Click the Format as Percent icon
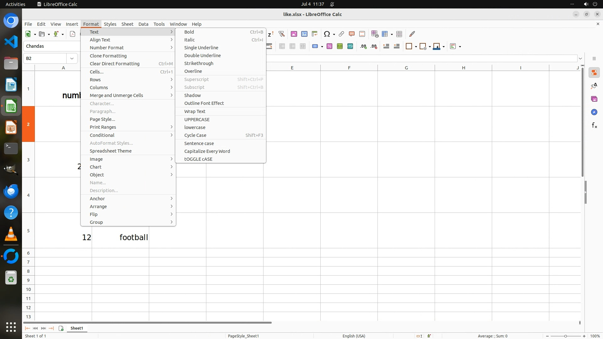The height and width of the screenshot is (339, 603). pos(329,46)
